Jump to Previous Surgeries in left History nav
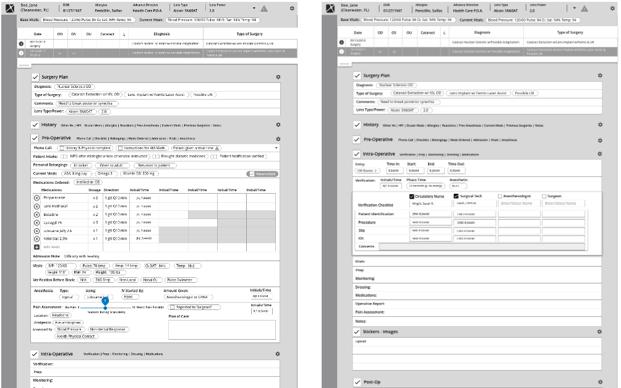 [x=197, y=126]
